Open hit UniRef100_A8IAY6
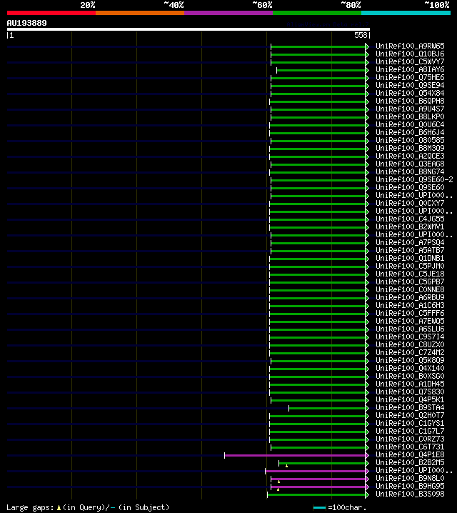The width and height of the screenshot is (457, 513). (410, 70)
